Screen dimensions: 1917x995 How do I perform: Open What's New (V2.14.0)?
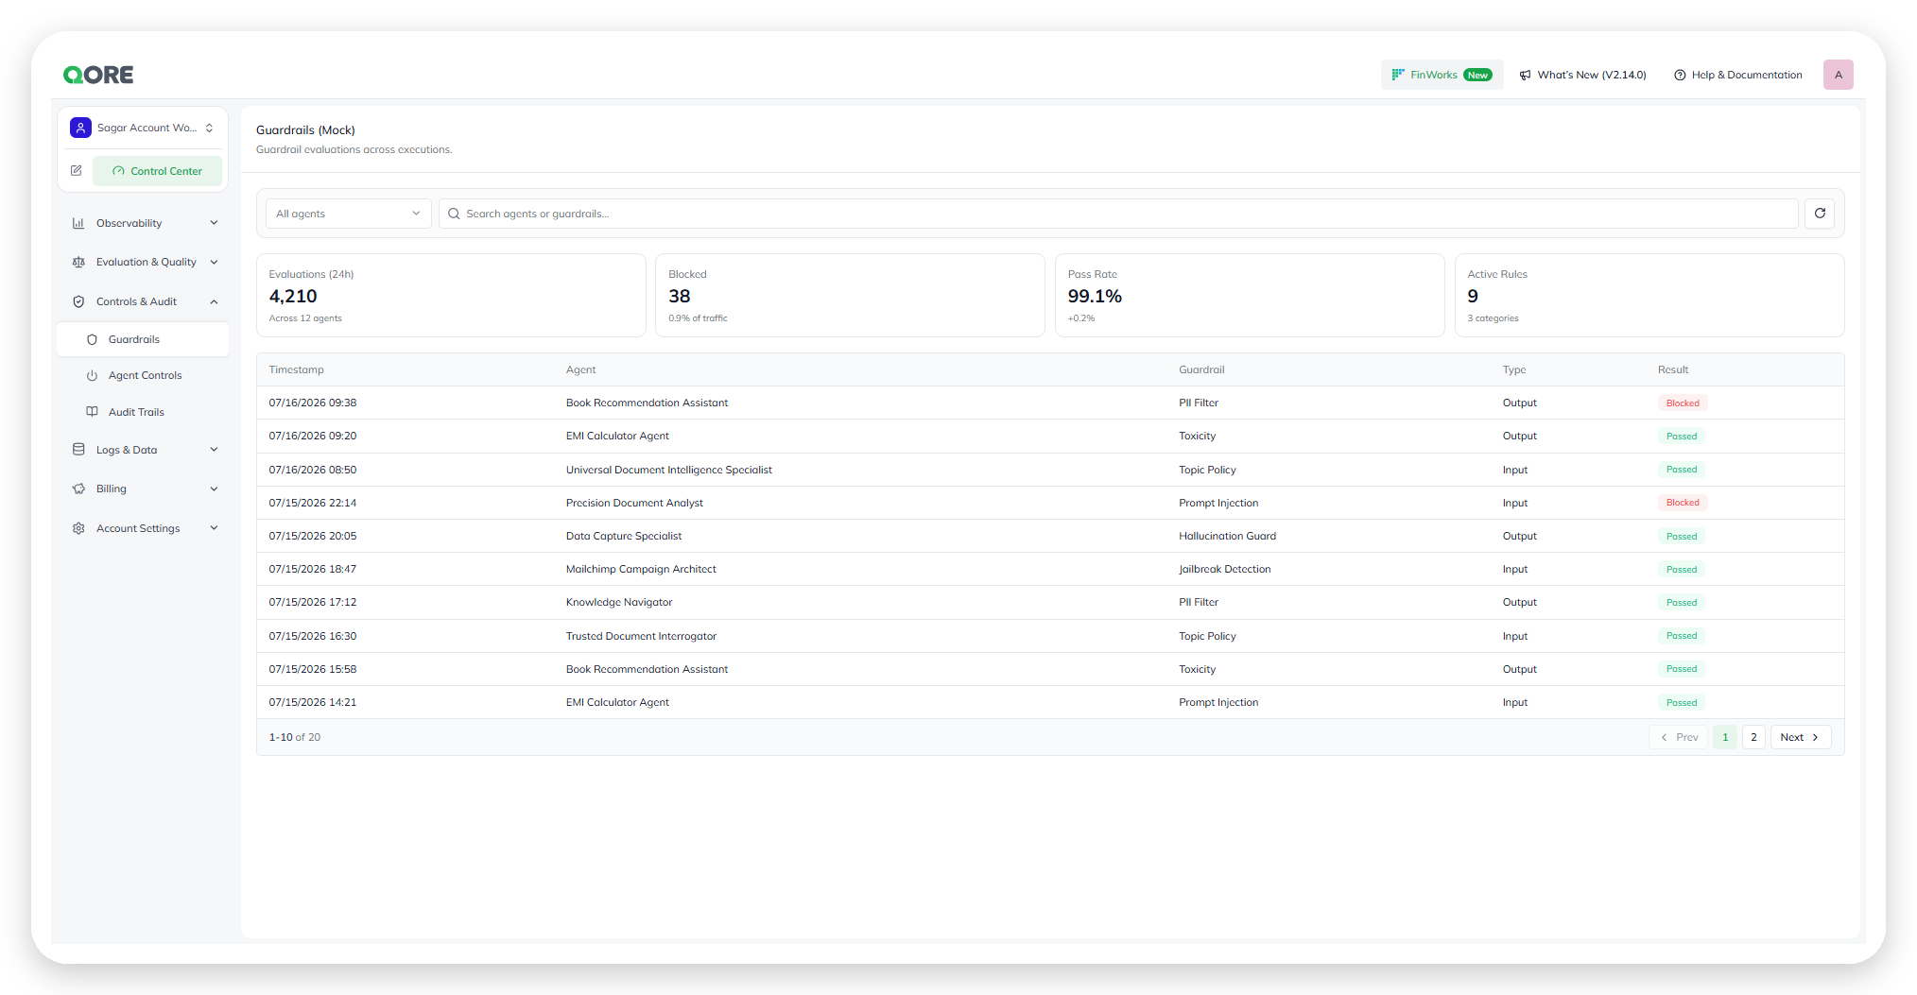click(1583, 75)
